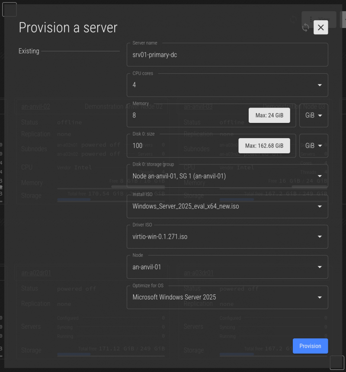
Task: Open the CPU cores dropdown
Action: pyautogui.click(x=227, y=85)
